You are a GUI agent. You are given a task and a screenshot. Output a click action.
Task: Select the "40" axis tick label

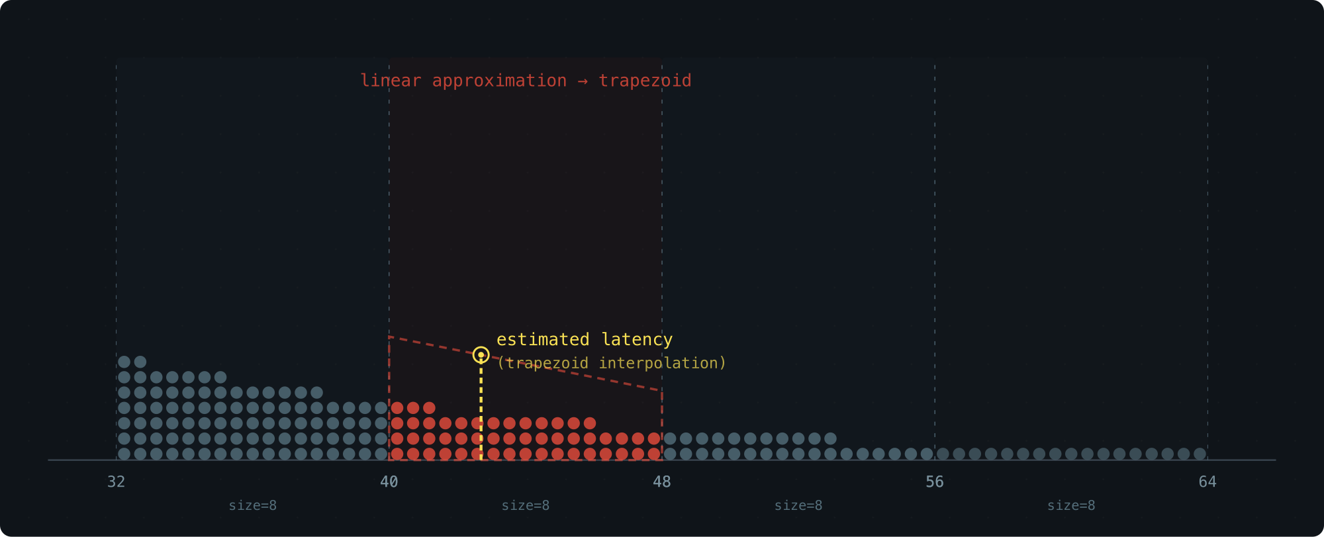[389, 482]
